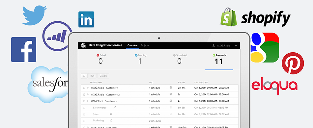Screen dimensions: 313x128
Task: Click the Run button
Action: 93,76
